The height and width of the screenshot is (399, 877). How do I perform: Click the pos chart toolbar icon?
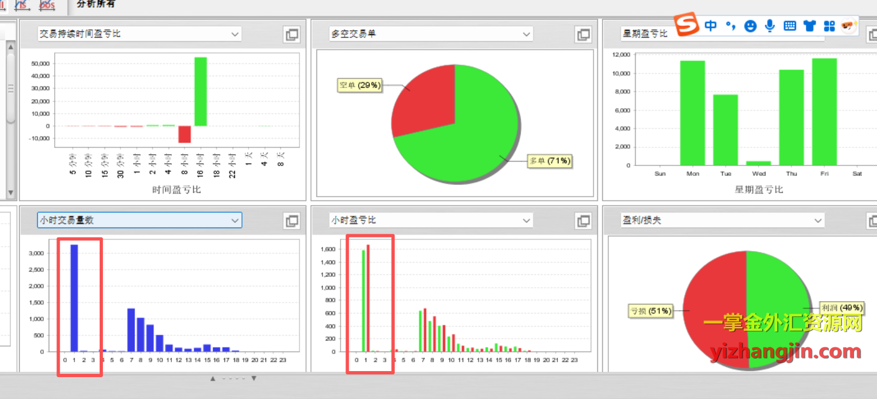pyautogui.click(x=47, y=5)
